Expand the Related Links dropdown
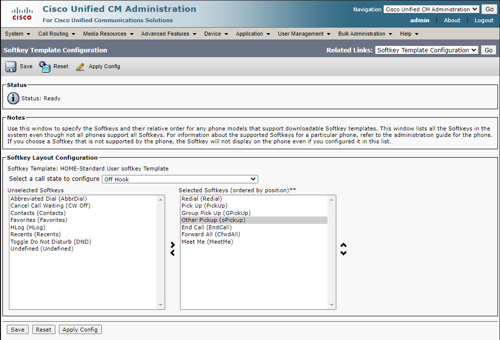This screenshot has height=340, width=500. (426, 50)
